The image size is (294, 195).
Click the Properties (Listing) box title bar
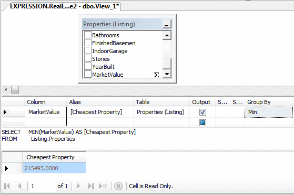point(122,24)
